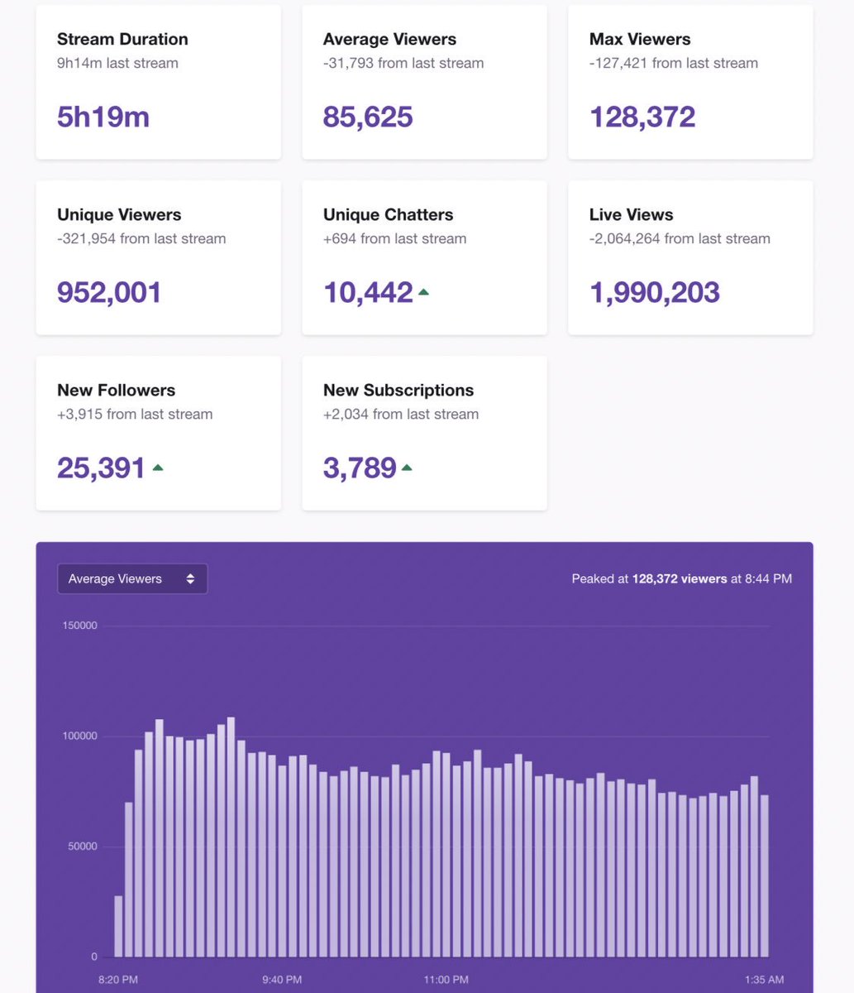Click the 25,391 New Followers value

click(101, 468)
